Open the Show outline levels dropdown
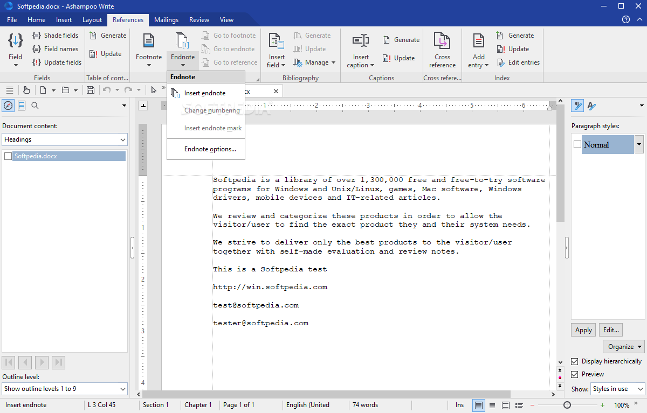Image resolution: width=647 pixels, height=413 pixels. click(x=65, y=389)
